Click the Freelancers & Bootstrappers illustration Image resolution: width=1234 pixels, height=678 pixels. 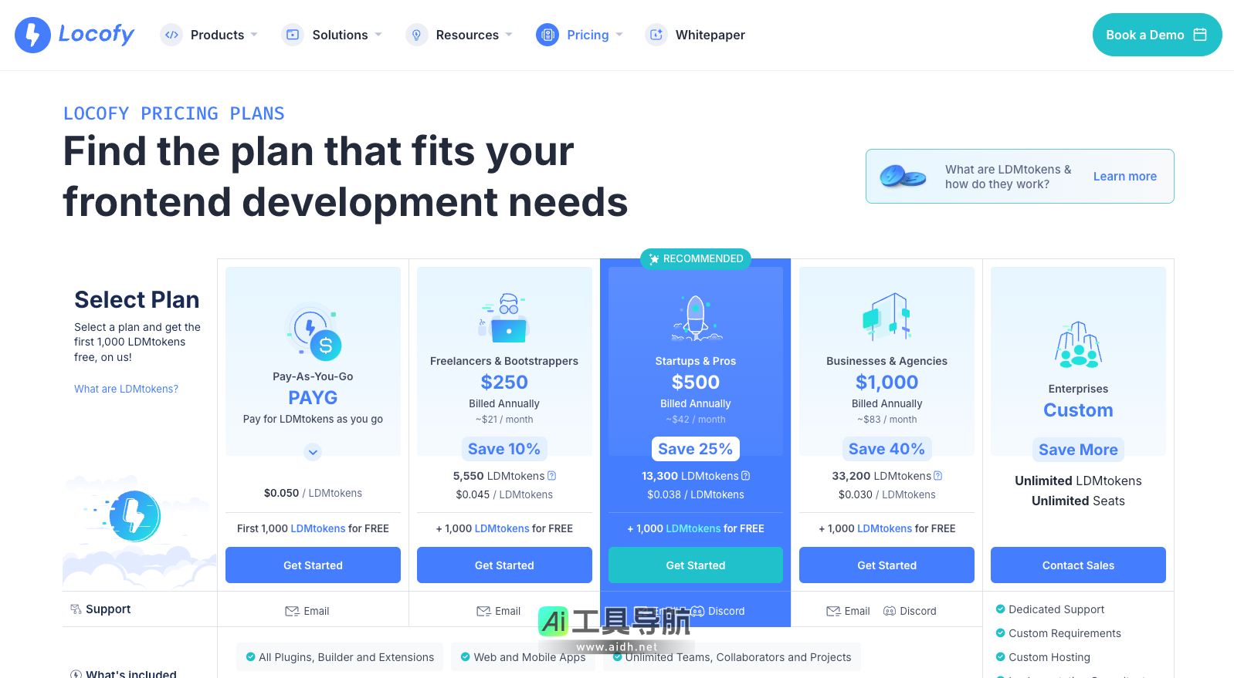coord(503,317)
